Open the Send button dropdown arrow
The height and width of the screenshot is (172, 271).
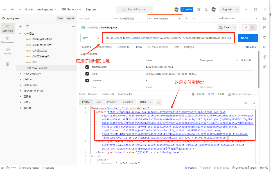point(255,38)
